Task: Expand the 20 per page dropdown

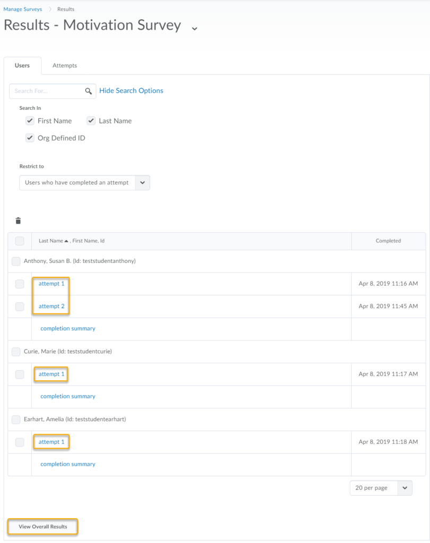Action: point(381,488)
